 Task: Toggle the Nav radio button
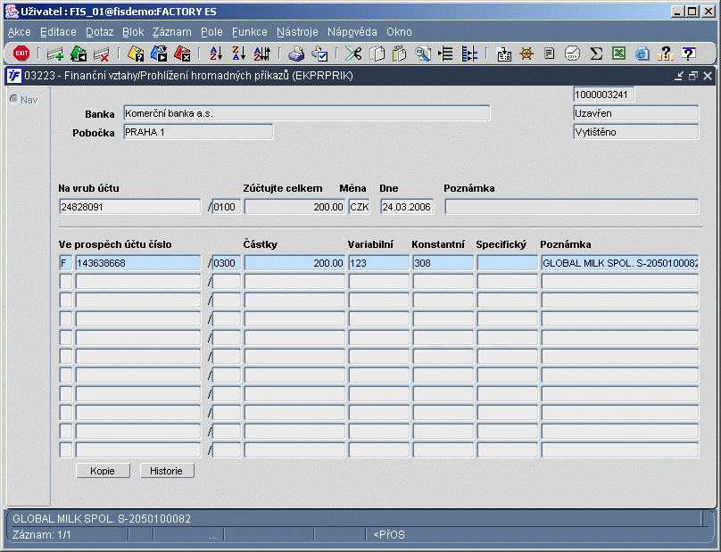coord(14,99)
